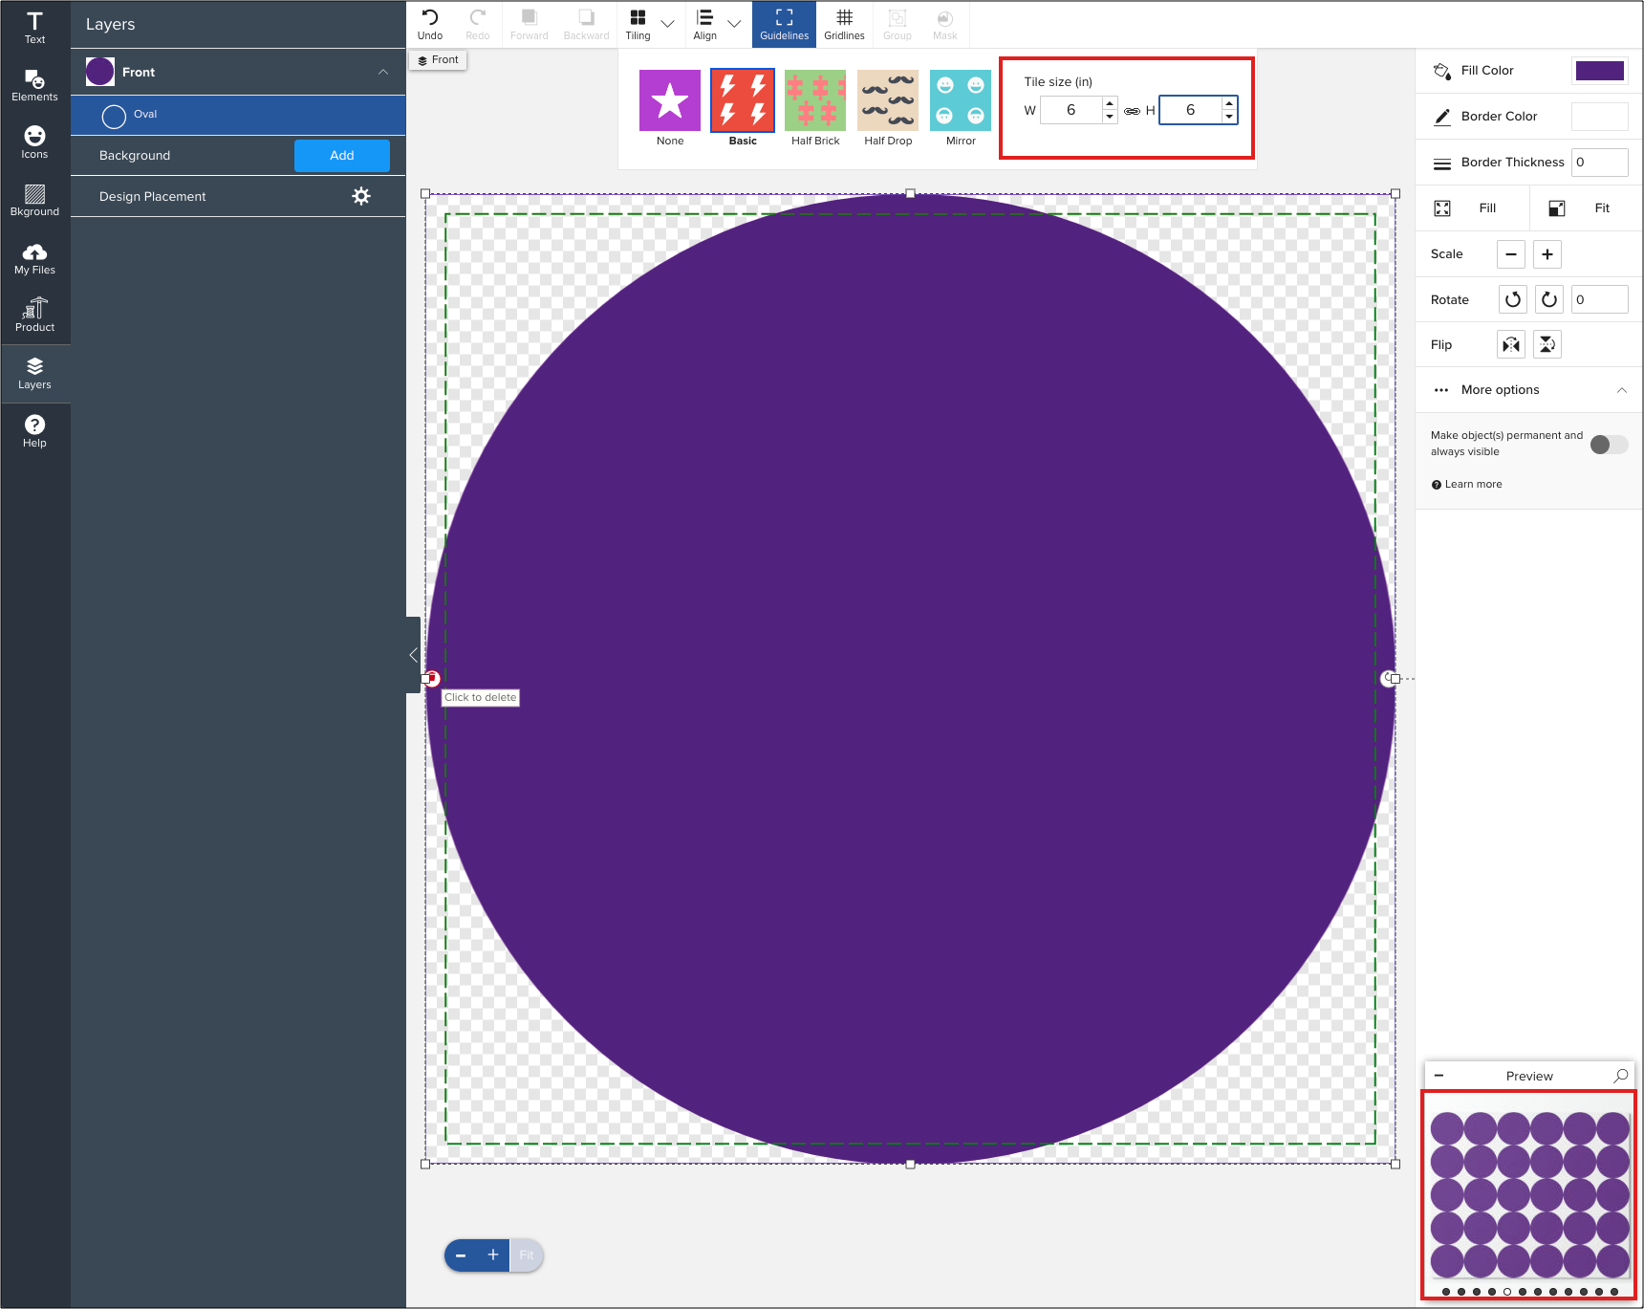Expand the Tiling dropdown arrow
The image size is (1644, 1309).
(668, 24)
